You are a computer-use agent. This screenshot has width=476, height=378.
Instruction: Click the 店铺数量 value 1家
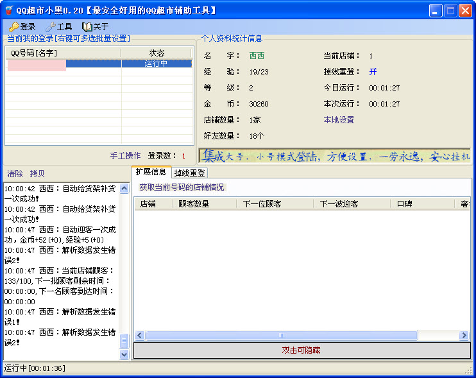pyautogui.click(x=255, y=120)
